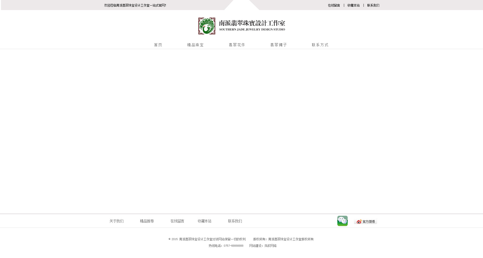Open the 关于我们 footer link
This screenshot has height=258, width=483.
(116, 221)
